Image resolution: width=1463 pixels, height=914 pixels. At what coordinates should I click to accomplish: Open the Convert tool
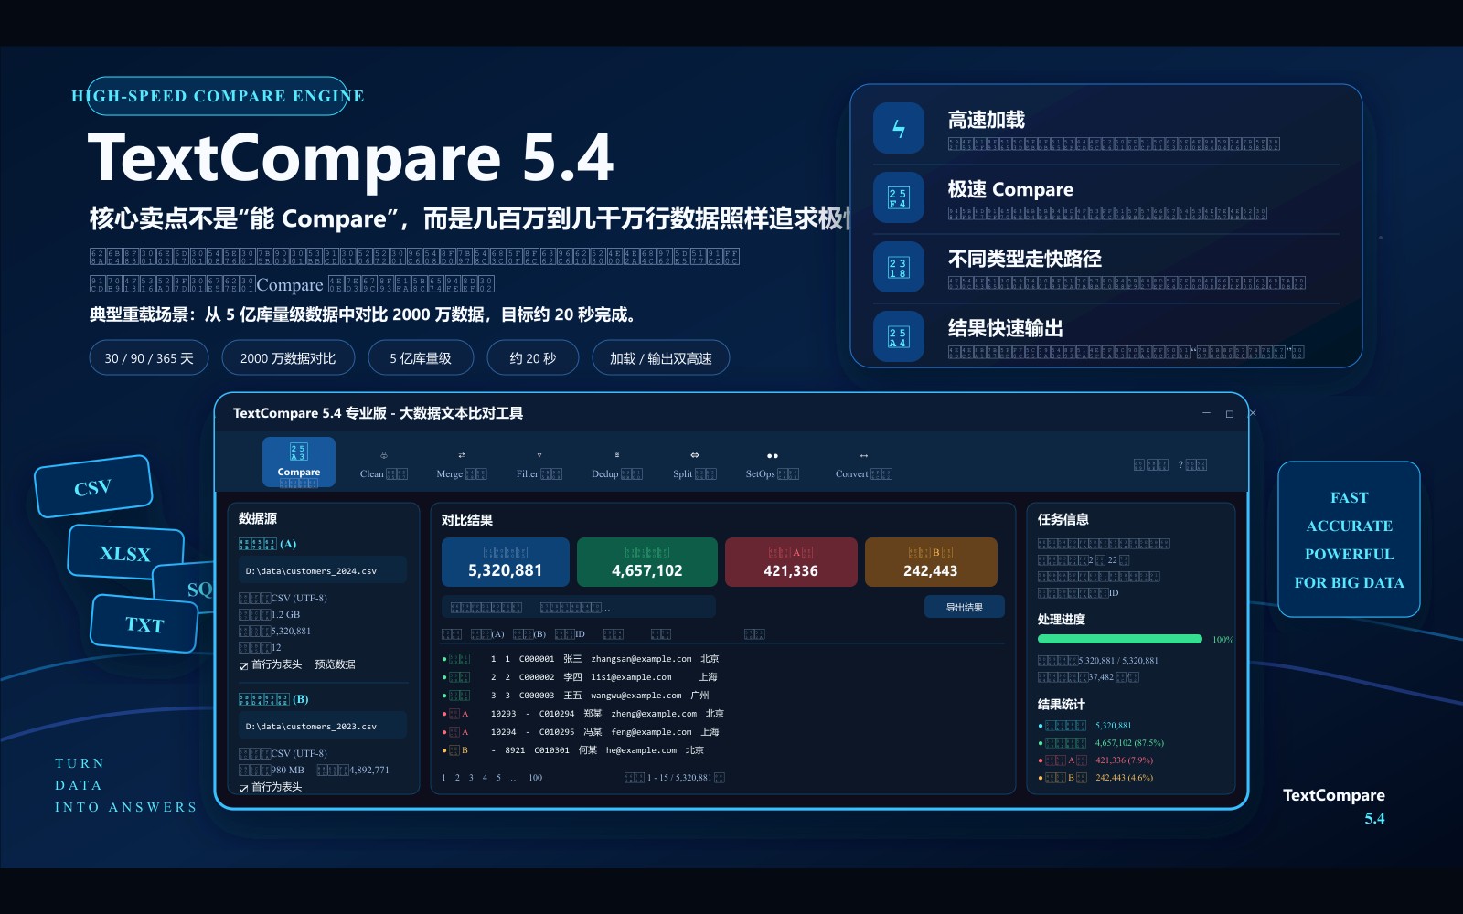pos(864,465)
